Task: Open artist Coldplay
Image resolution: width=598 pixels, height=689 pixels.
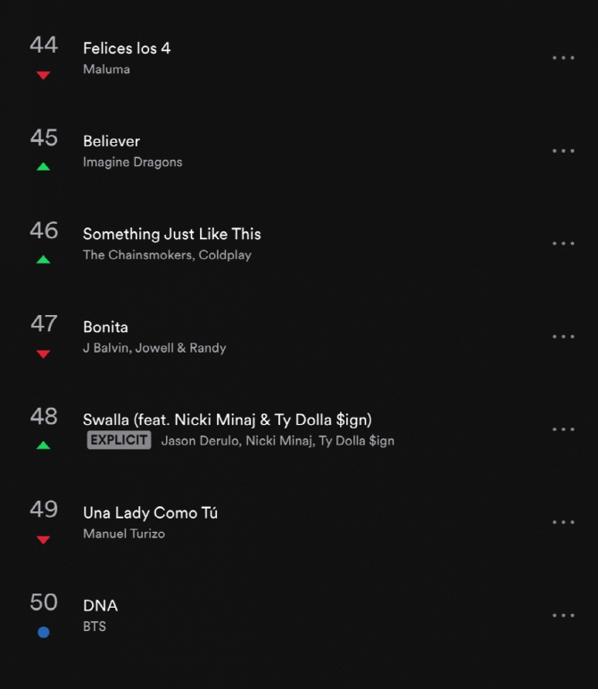Action: [225, 255]
